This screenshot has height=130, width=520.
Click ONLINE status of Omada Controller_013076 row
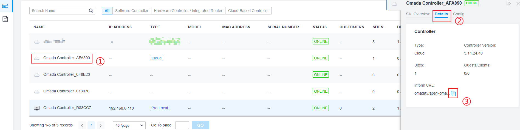click(321, 91)
